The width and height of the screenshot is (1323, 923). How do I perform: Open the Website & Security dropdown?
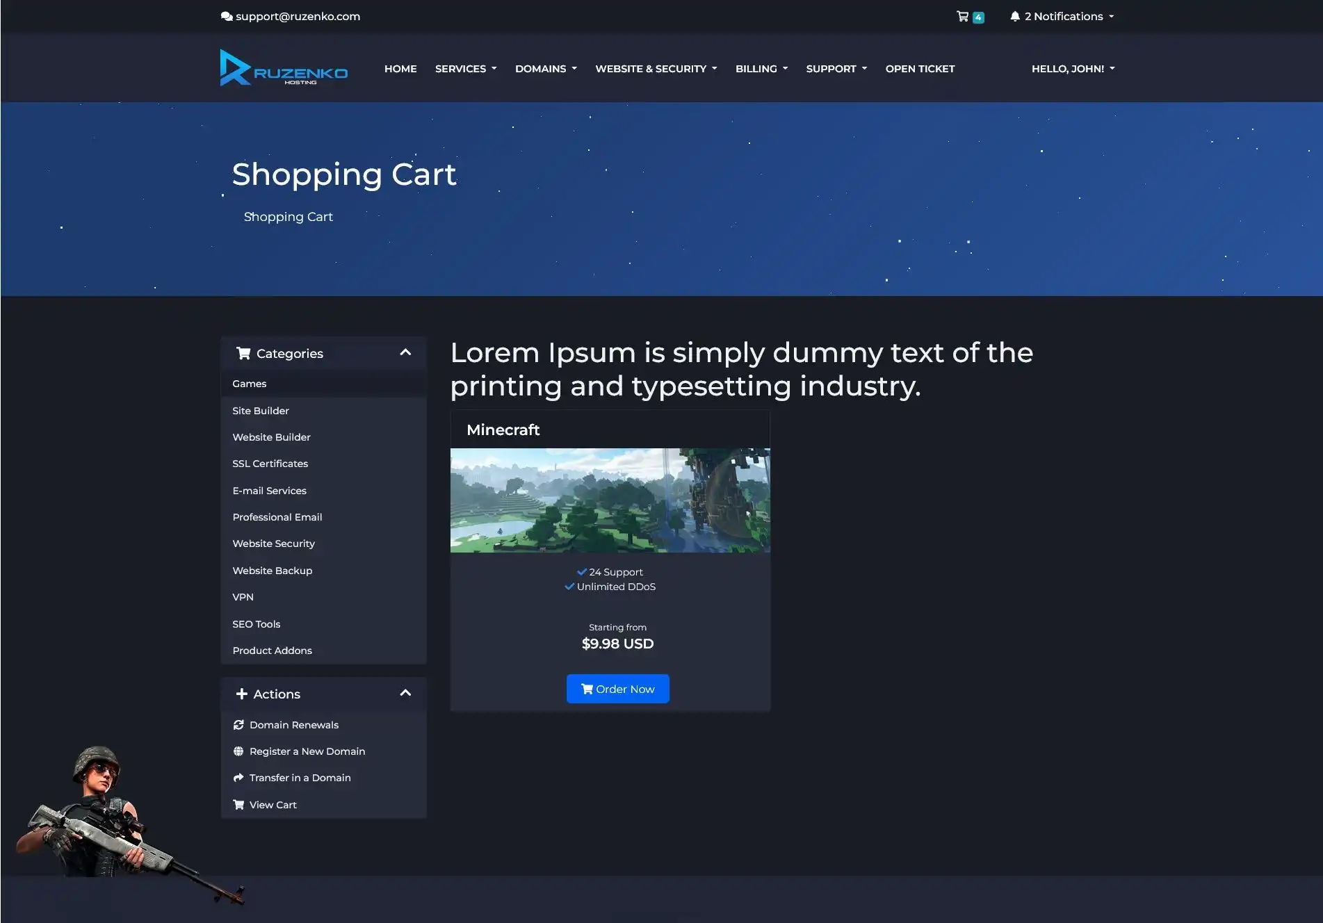[656, 69]
